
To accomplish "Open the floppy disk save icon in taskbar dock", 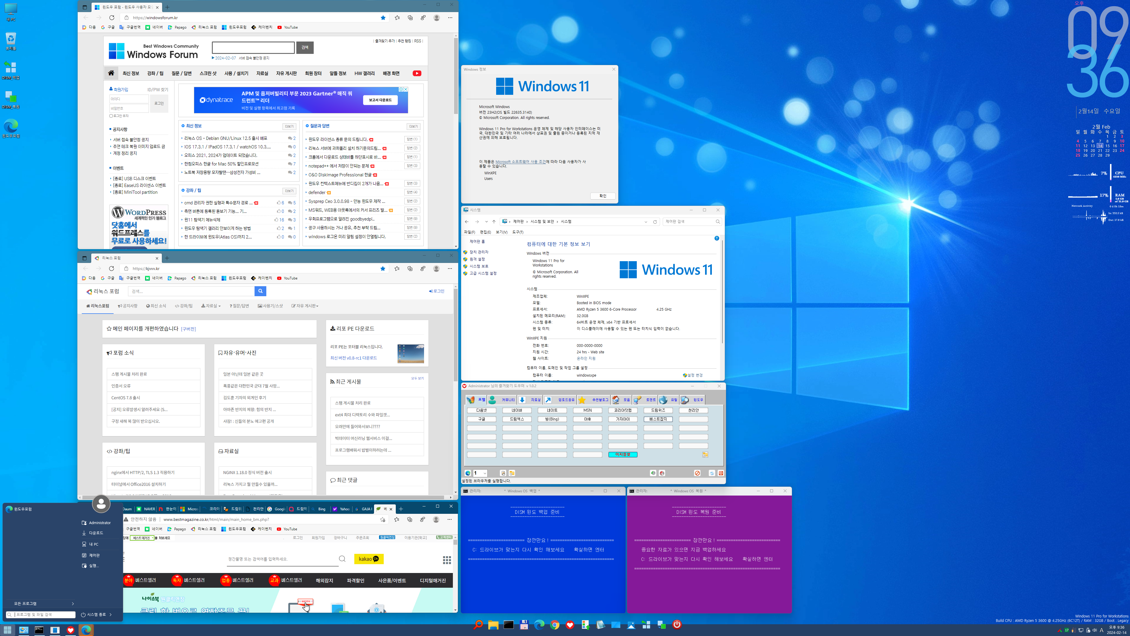I will (x=524, y=625).
